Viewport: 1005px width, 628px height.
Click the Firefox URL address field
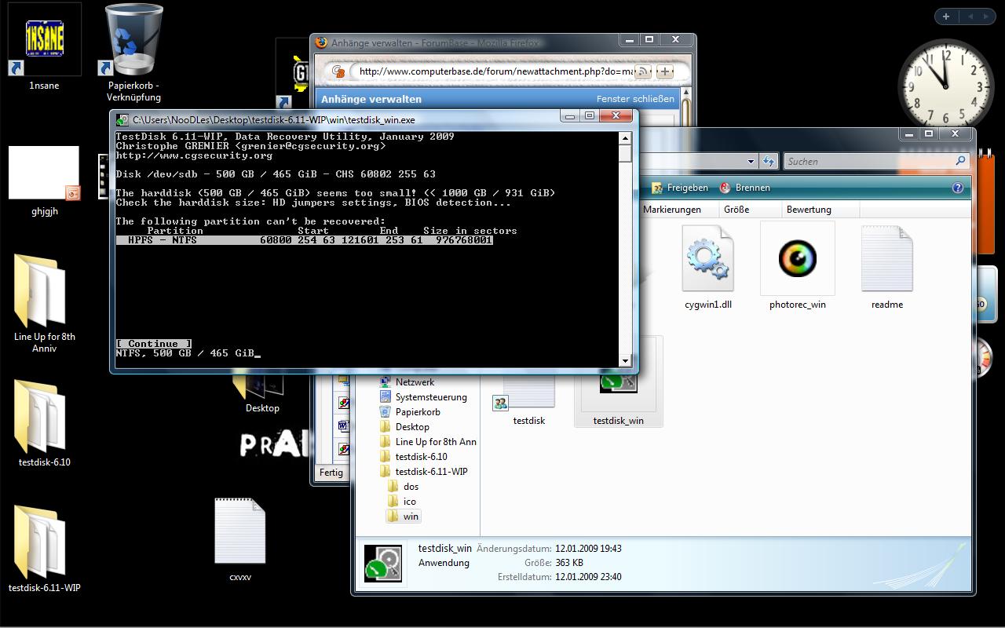click(495, 71)
